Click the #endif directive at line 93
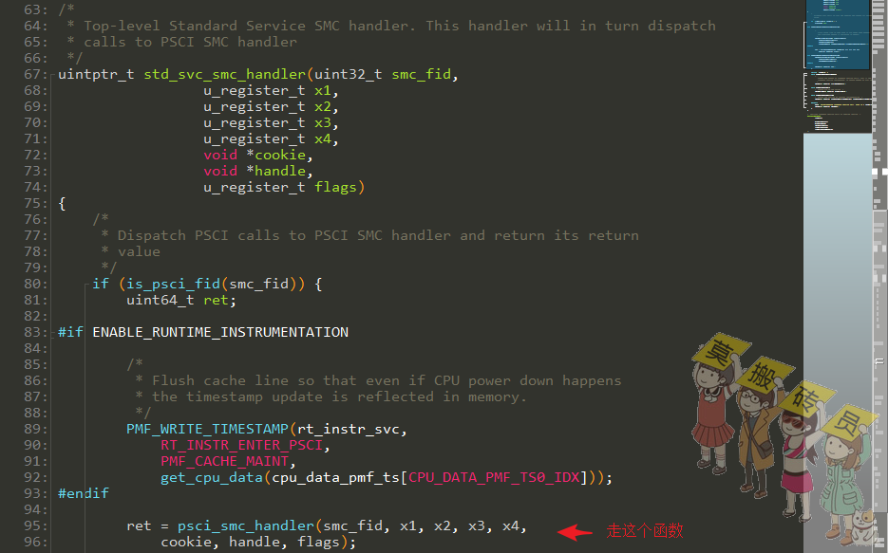The height and width of the screenshot is (553, 888). point(84,493)
